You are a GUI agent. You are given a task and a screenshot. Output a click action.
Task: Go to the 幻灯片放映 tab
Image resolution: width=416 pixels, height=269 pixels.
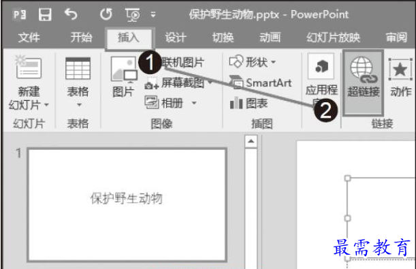tap(333, 37)
